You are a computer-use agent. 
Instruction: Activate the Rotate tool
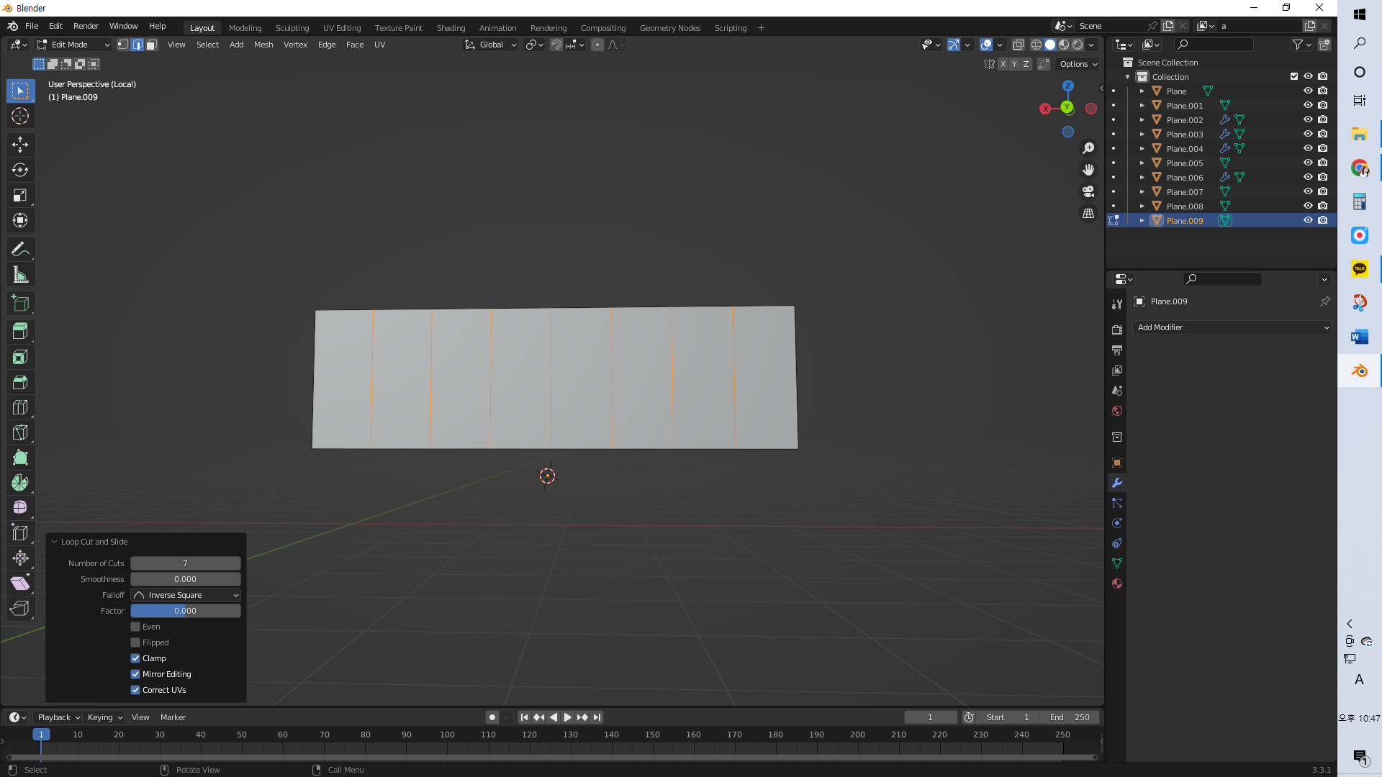[x=20, y=170]
